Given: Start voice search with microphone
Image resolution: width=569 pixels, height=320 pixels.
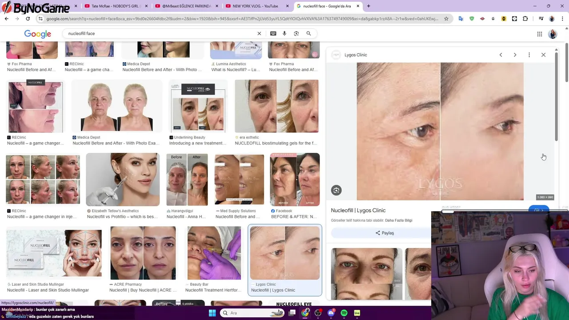Looking at the screenshot, I should pos(284,33).
